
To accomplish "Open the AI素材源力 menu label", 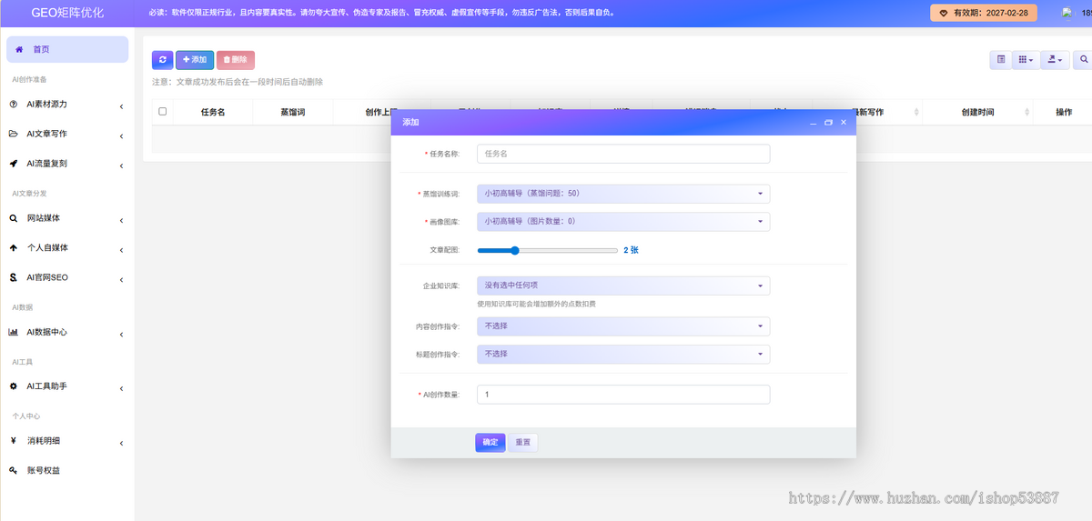I will coord(46,105).
